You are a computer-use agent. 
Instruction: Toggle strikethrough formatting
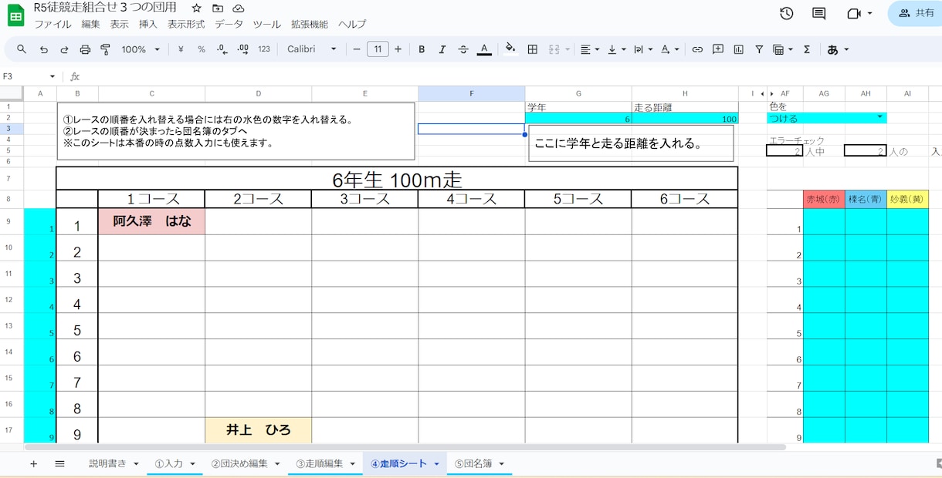(x=463, y=49)
